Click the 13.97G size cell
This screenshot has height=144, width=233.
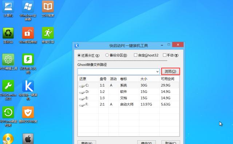[146, 104]
